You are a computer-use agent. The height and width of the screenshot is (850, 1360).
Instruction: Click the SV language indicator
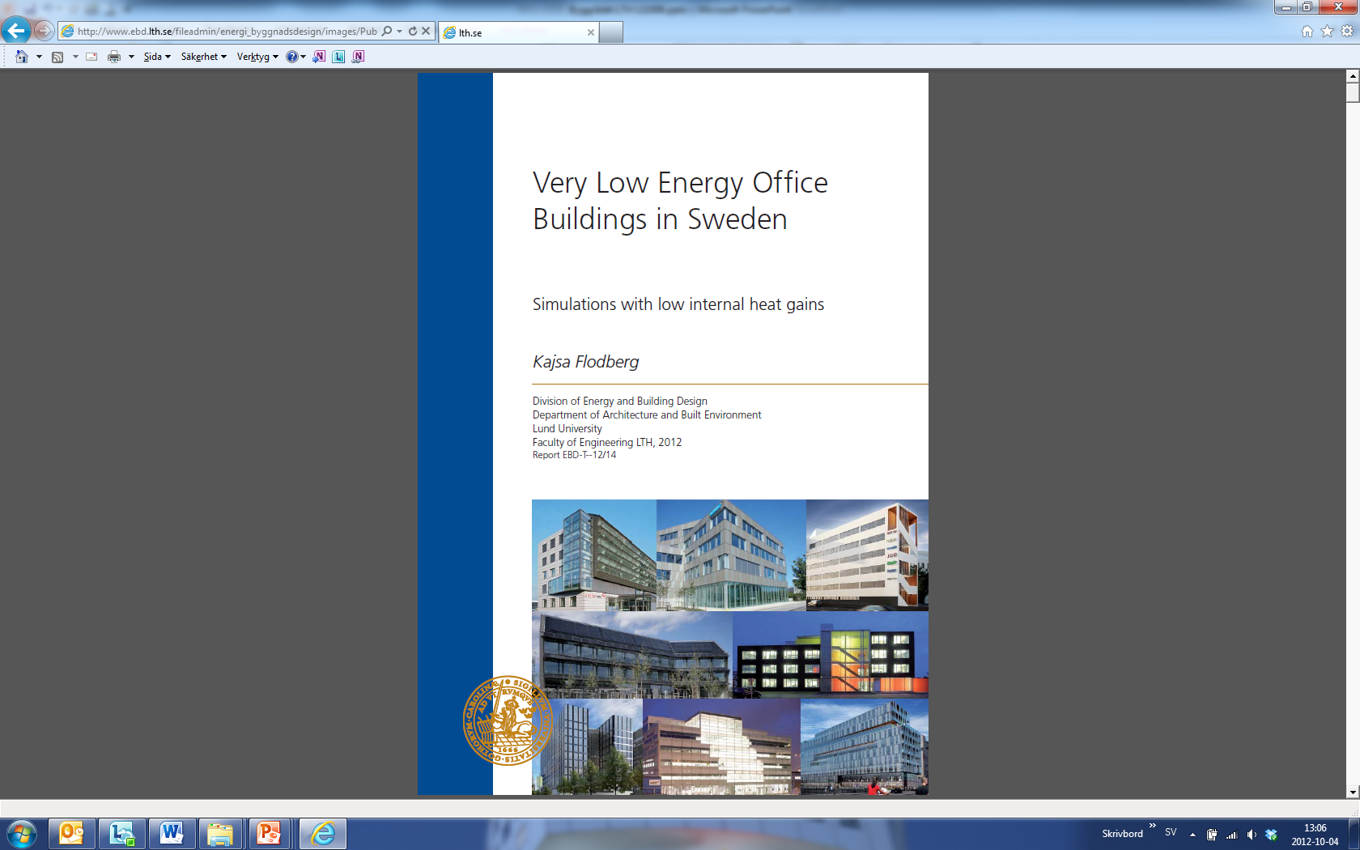coord(1171,832)
